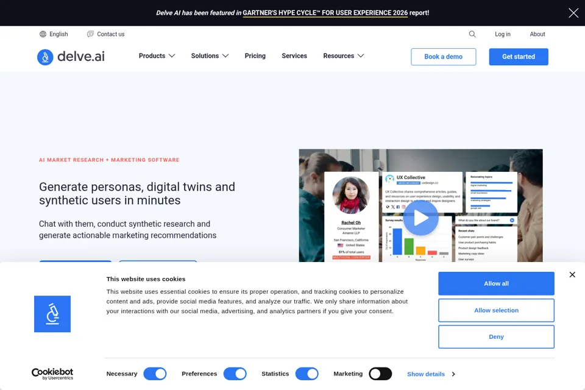585x390 pixels.
Task: Click 'UX Collective' card title in video
Action: [x=411, y=177]
